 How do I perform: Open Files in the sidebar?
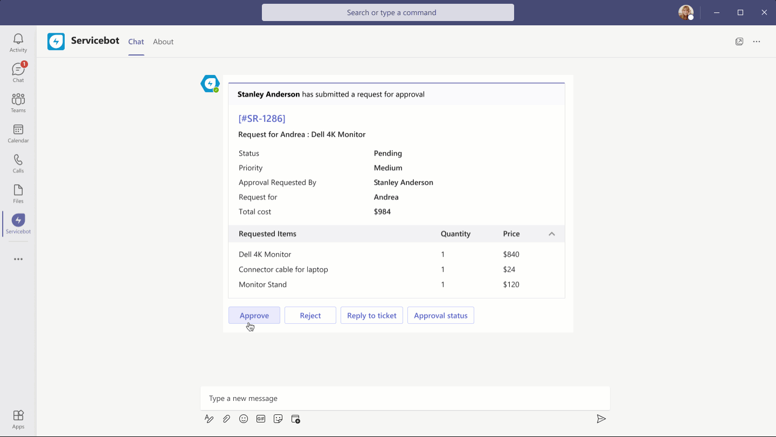18,193
